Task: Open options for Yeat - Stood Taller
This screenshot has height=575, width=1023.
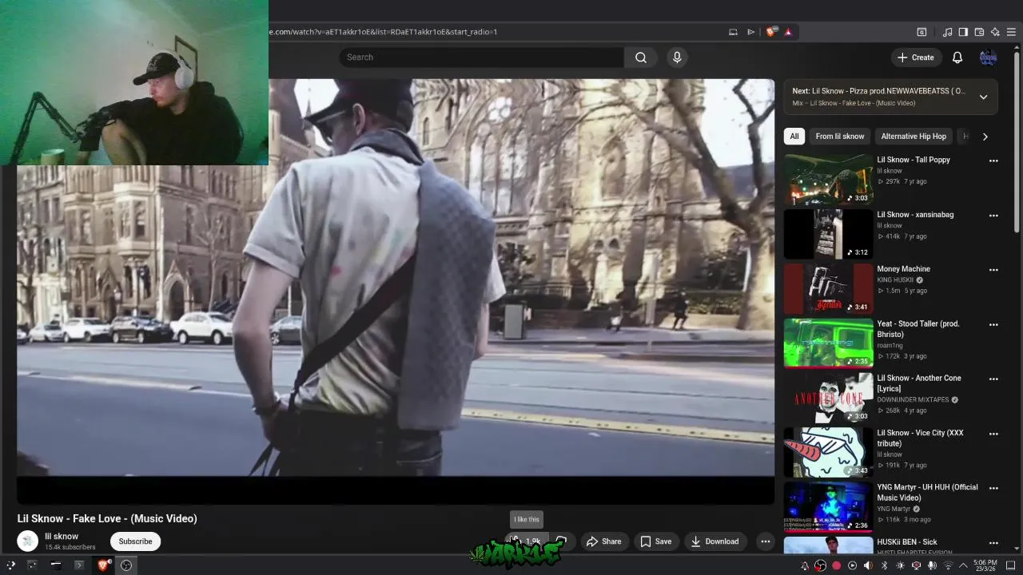Action: tap(993, 325)
